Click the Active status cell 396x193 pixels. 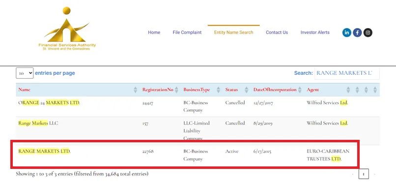coord(232,151)
